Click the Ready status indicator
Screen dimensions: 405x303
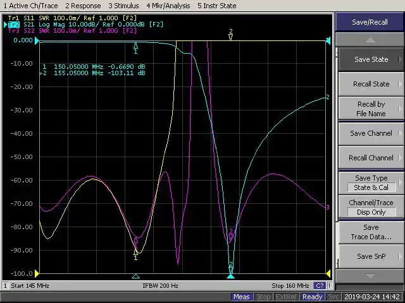tap(312, 297)
